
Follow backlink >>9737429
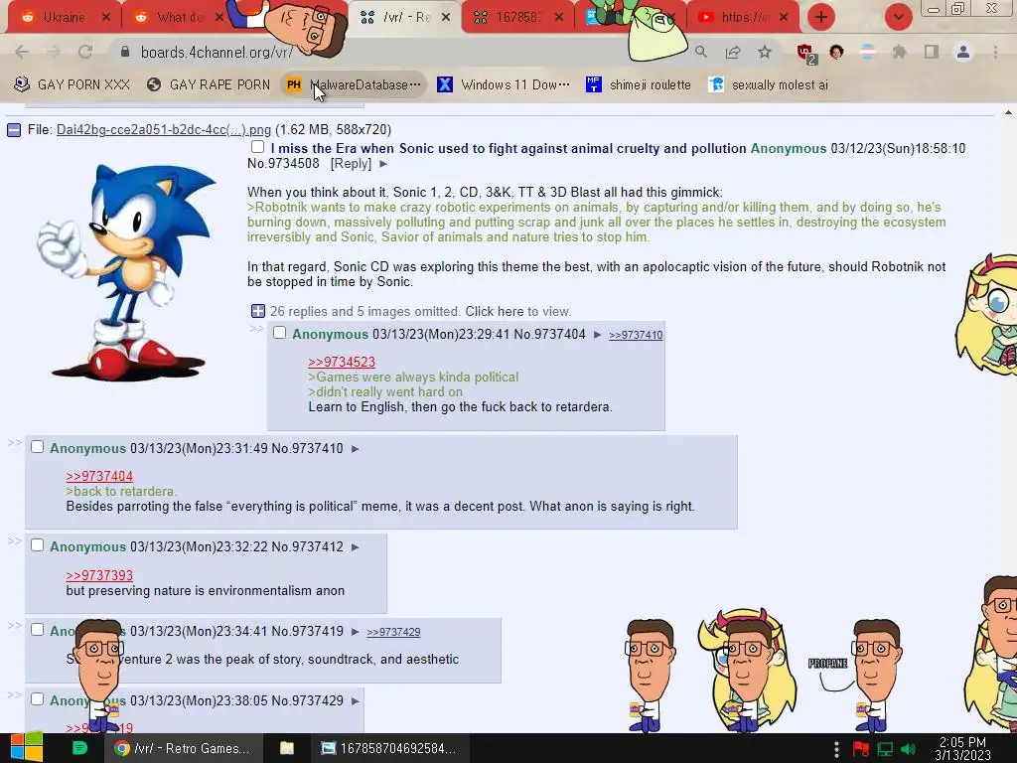point(393,632)
